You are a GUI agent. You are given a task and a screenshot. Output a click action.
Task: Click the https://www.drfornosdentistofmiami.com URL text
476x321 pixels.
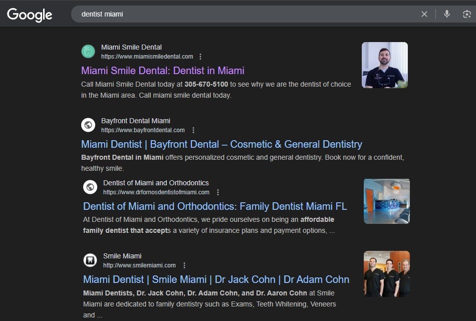(156, 192)
